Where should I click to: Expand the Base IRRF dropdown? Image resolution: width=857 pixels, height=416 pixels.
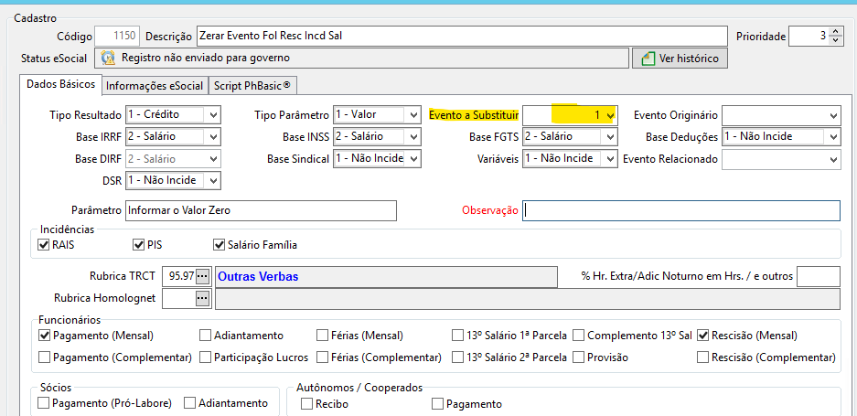tap(214, 136)
